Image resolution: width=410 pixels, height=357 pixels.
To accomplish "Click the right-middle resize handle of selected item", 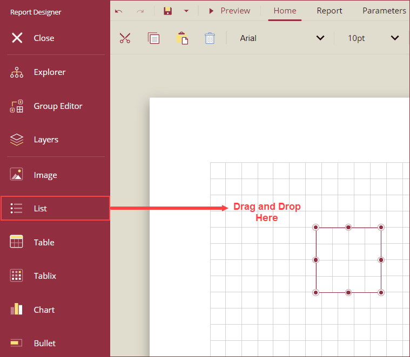I will (x=381, y=260).
